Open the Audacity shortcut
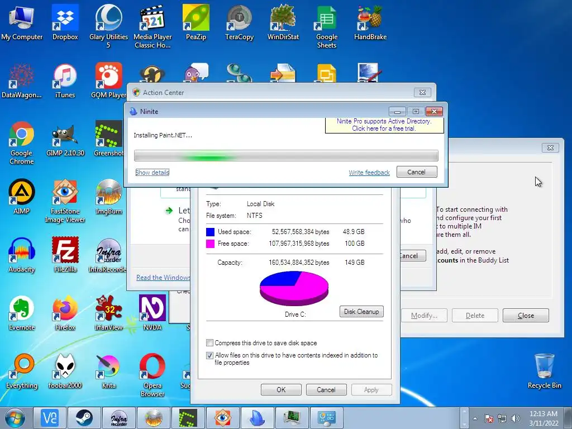 point(22,255)
